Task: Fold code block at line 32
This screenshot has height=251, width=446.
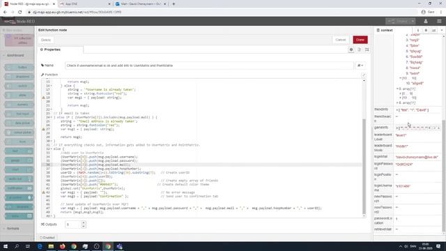Action: (x=51, y=149)
